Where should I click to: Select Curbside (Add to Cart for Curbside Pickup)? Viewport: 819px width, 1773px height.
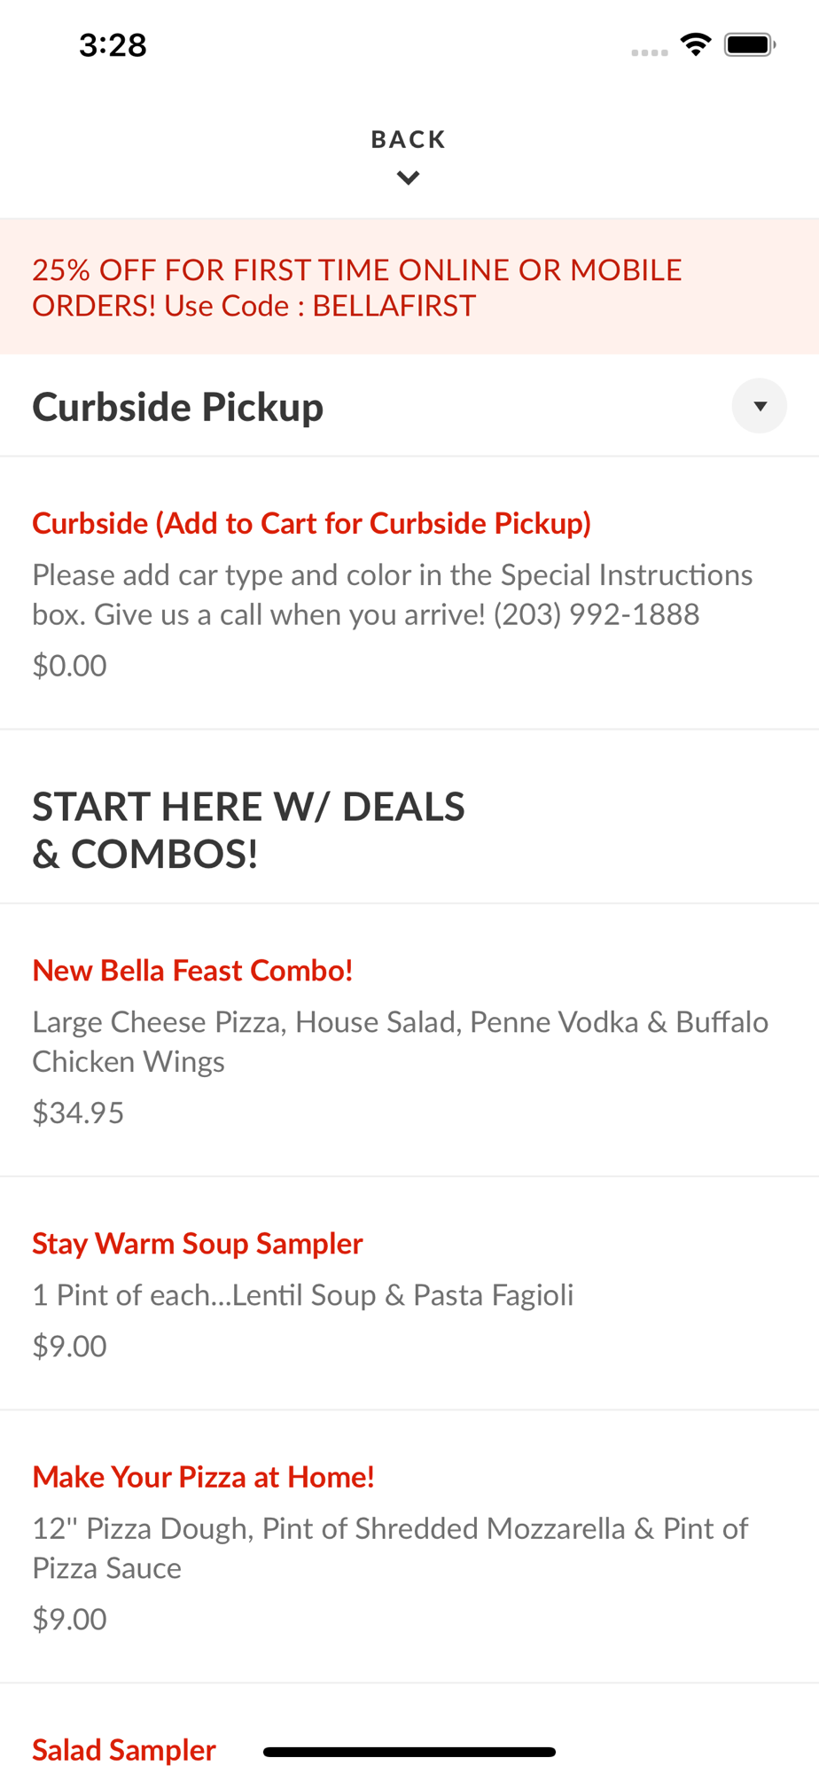tap(311, 523)
